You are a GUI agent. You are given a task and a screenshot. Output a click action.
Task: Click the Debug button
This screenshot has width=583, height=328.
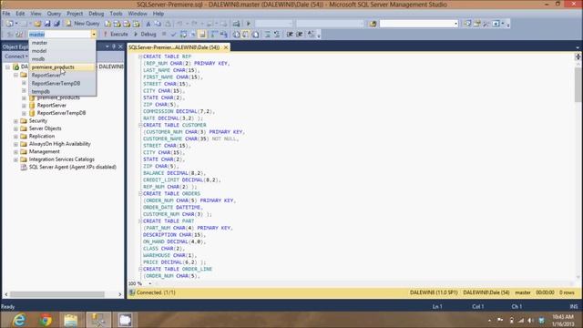[x=145, y=35]
